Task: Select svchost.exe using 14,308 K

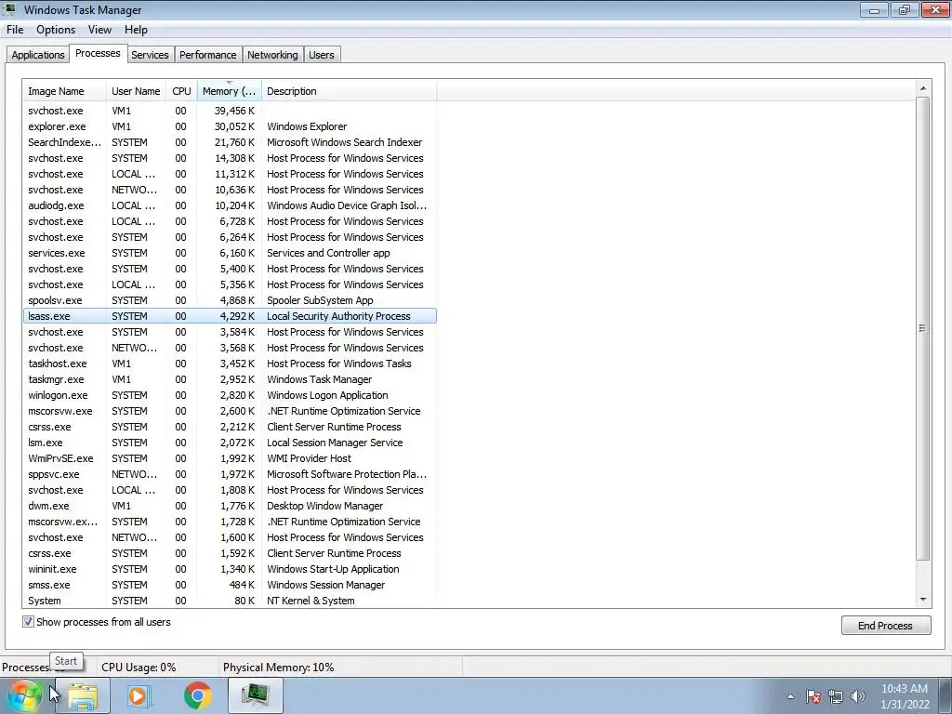Action: [230, 158]
